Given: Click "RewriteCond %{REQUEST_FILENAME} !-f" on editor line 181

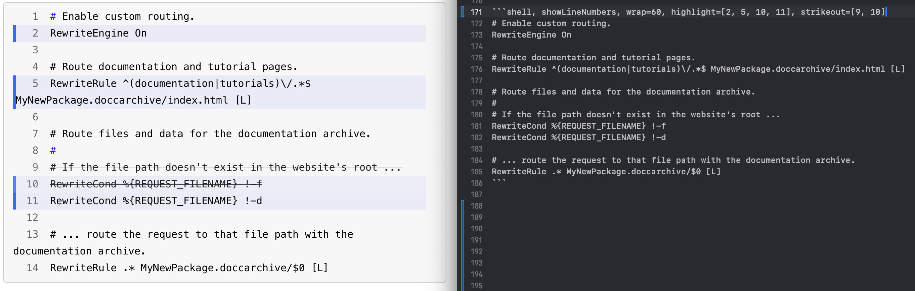Looking at the screenshot, I should pyautogui.click(x=579, y=126).
